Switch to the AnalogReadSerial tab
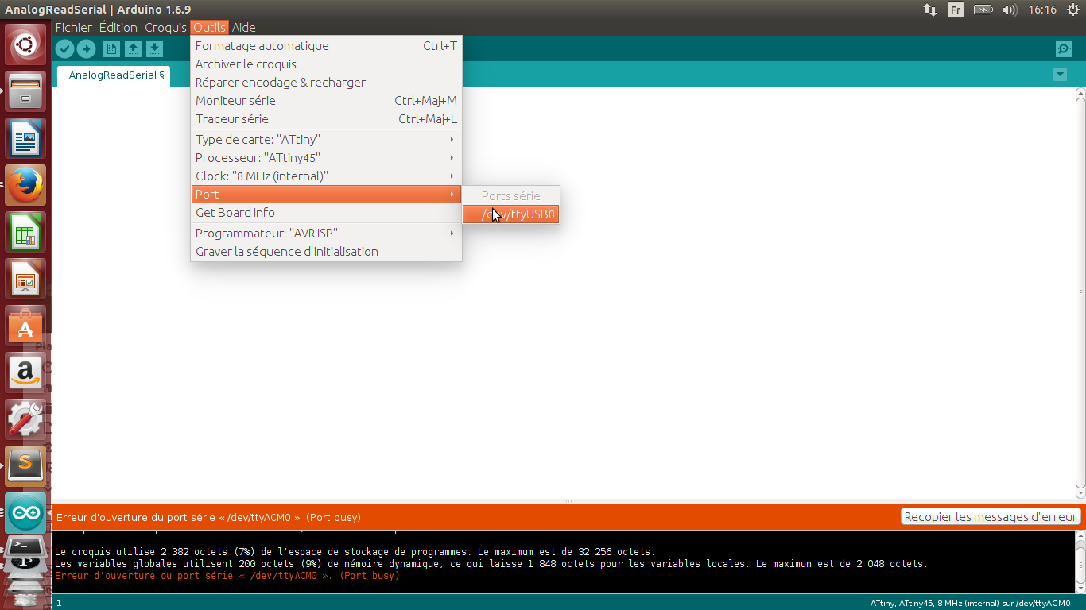1086x610 pixels. click(113, 75)
